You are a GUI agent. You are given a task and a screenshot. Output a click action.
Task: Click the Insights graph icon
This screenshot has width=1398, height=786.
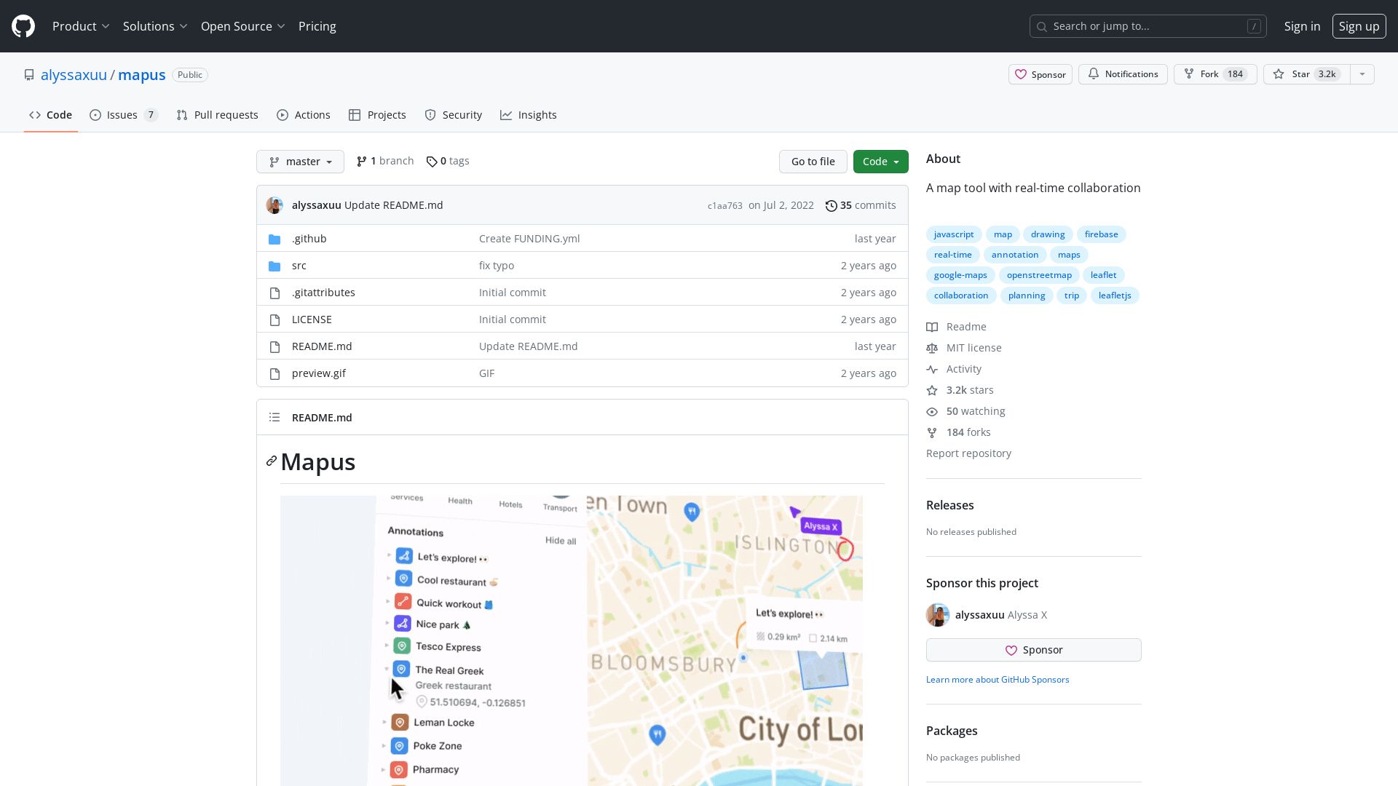(506, 115)
